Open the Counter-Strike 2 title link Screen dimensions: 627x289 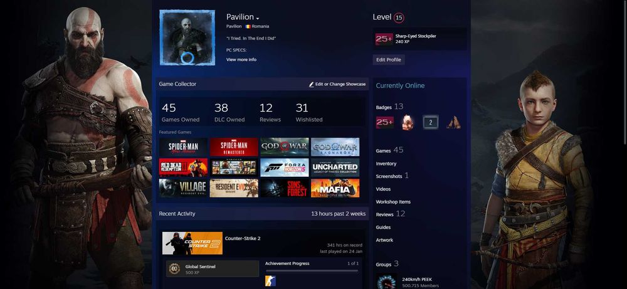click(x=242, y=238)
